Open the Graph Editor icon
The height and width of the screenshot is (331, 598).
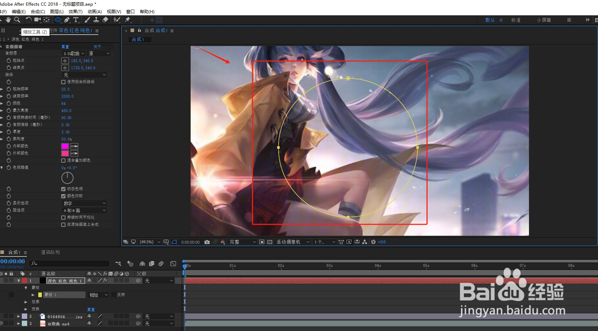click(x=173, y=264)
